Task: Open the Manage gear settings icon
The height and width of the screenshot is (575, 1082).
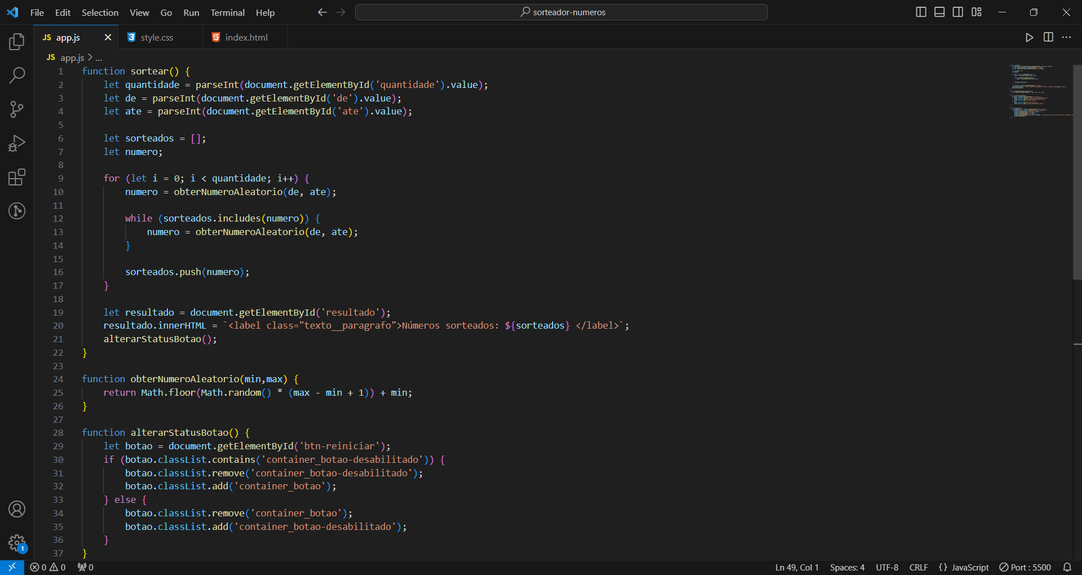Action: click(17, 543)
